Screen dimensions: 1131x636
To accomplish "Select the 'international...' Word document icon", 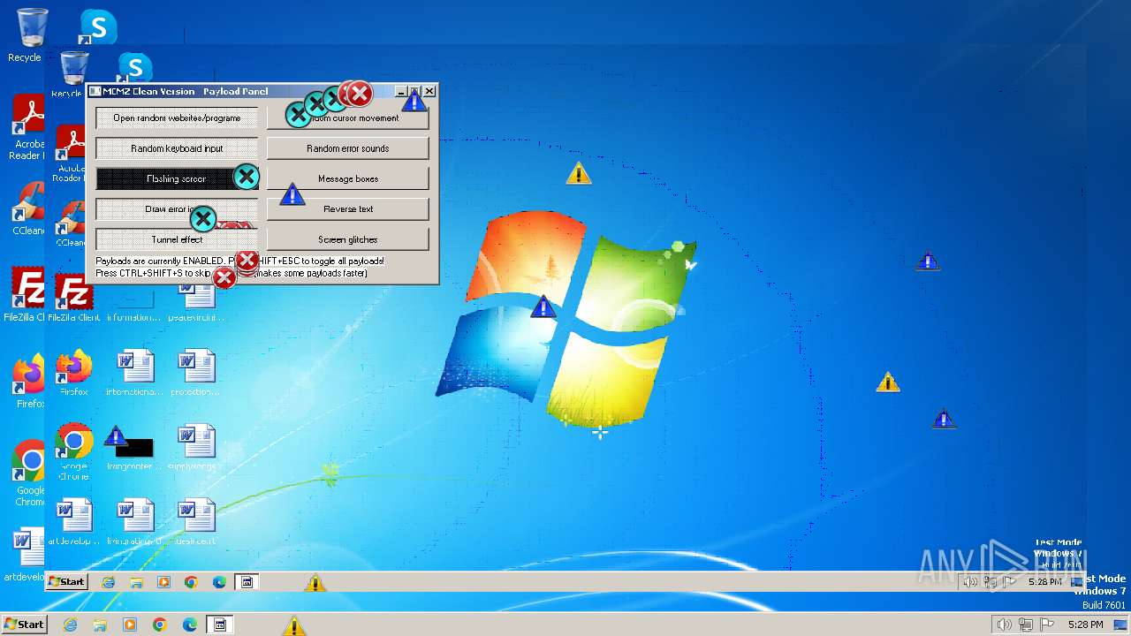I will pos(135,373).
